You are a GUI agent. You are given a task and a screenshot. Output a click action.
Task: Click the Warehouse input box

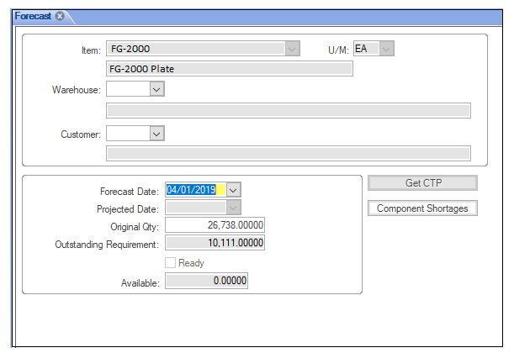(x=128, y=89)
